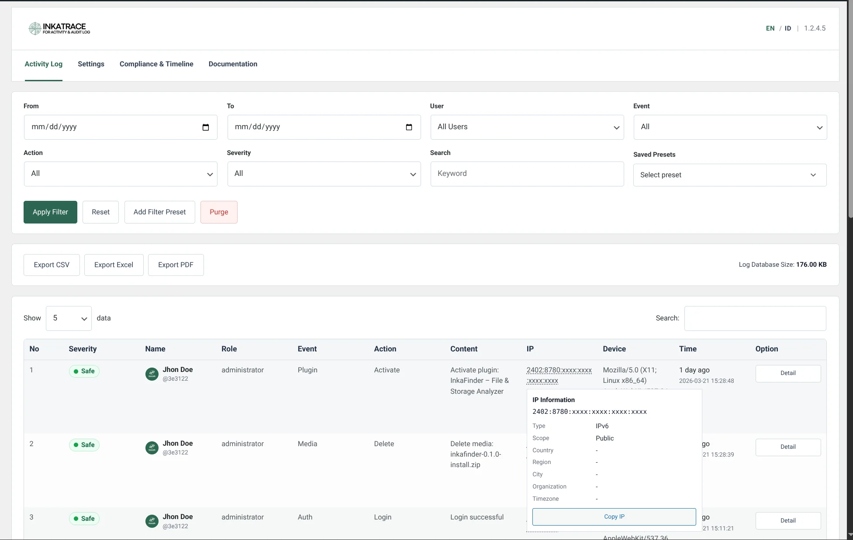Click Jhon Doe avatar in Media Delete row
853x540 pixels.
(x=152, y=448)
